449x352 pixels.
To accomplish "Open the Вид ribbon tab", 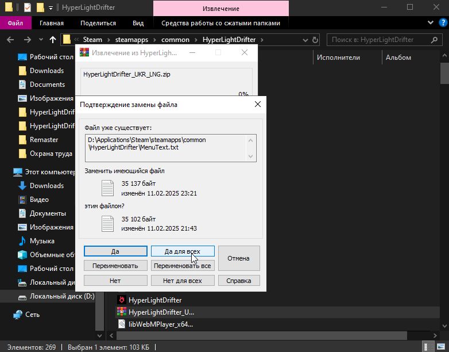I will point(138,23).
